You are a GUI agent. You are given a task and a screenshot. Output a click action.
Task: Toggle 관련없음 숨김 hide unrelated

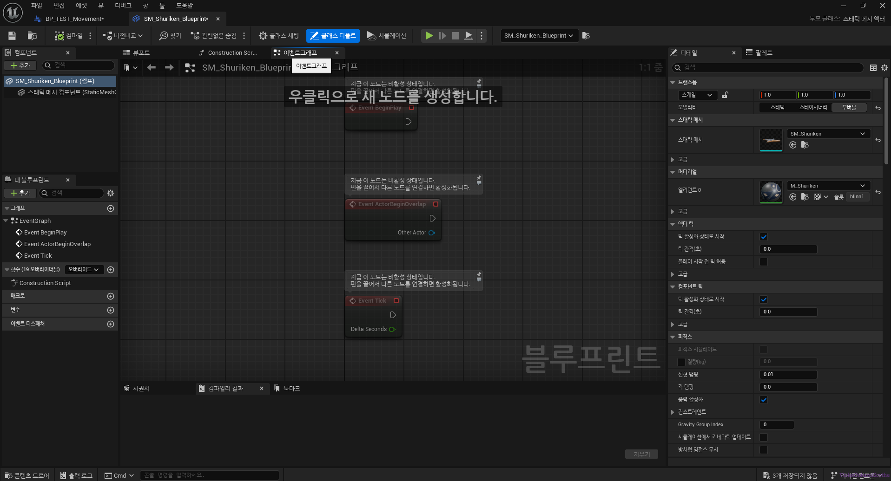(x=213, y=36)
